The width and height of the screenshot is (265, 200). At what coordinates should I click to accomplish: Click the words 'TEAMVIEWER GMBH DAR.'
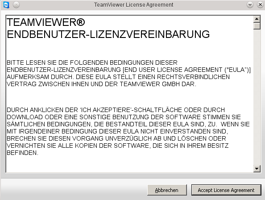(x=158, y=84)
